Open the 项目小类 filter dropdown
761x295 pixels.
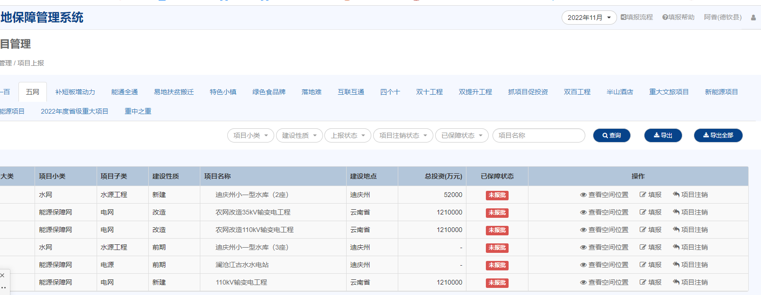(251, 135)
